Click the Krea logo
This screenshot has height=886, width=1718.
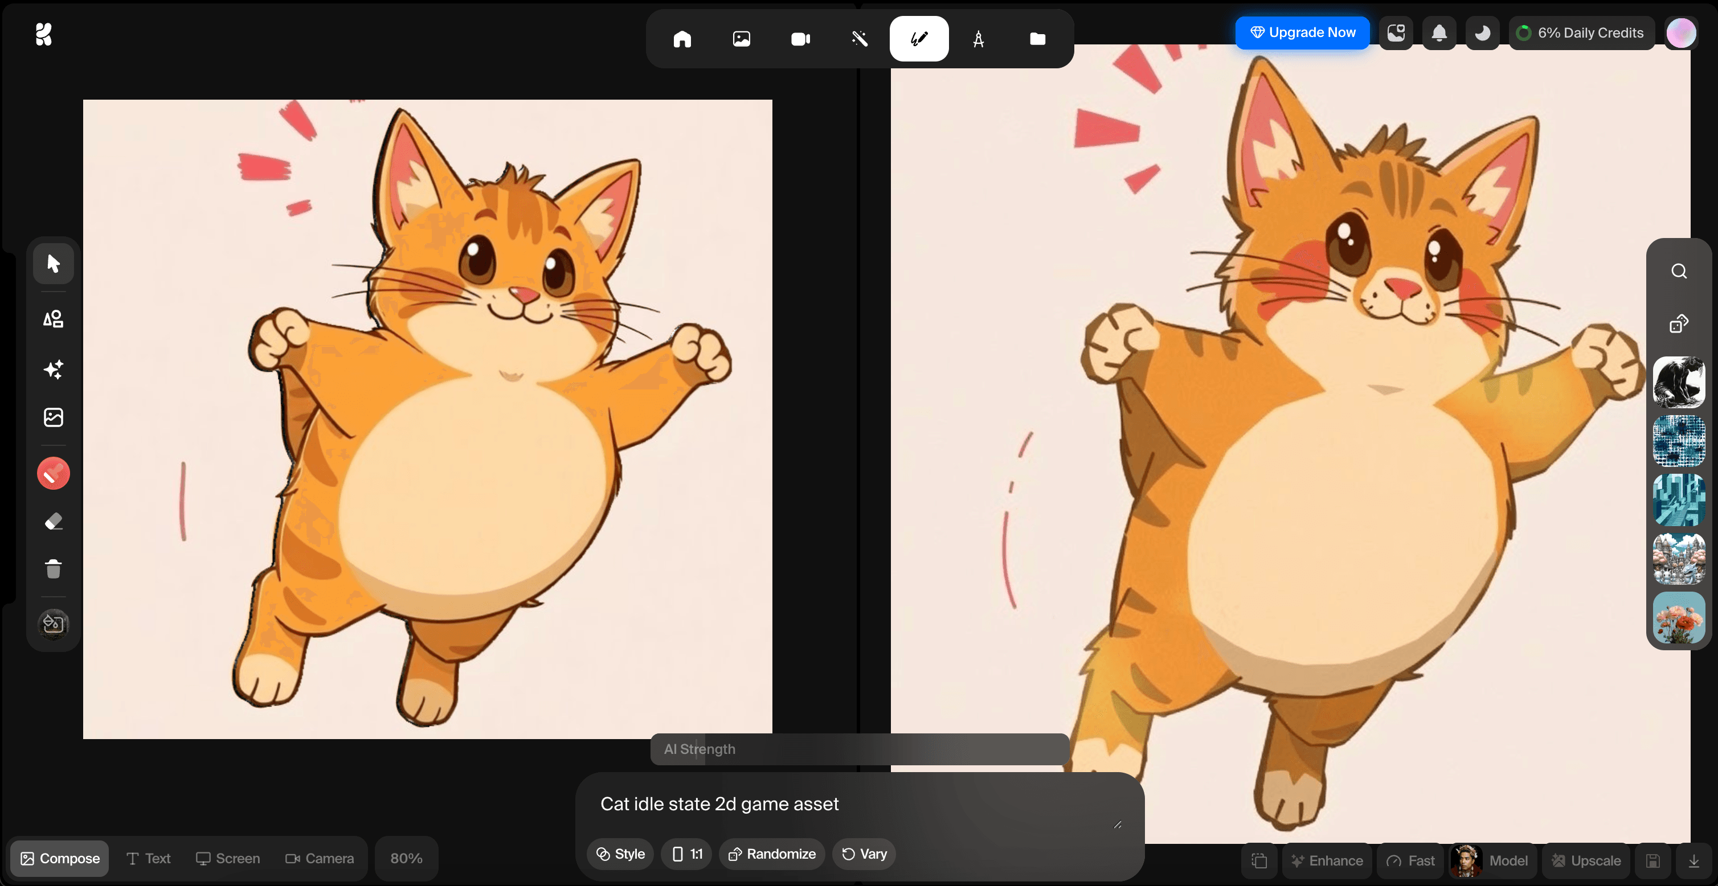(x=43, y=34)
